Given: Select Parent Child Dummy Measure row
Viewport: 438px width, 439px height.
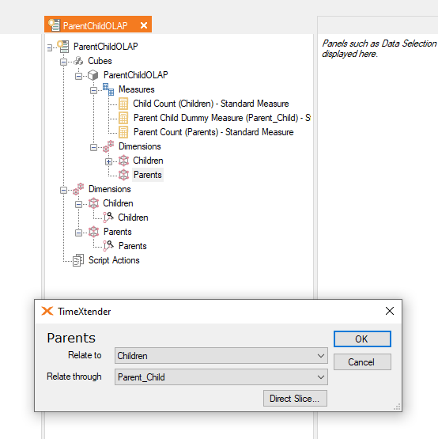Looking at the screenshot, I should [x=221, y=118].
